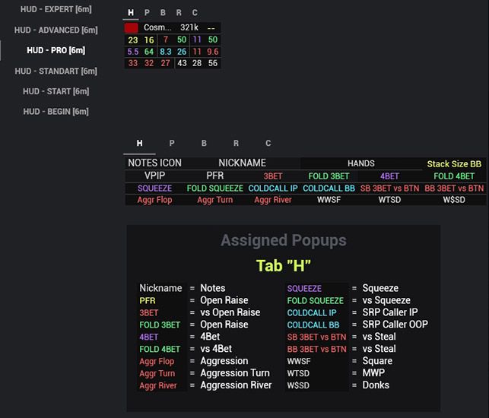Image resolution: width=489 pixels, height=418 pixels.
Task: Click SQUEEZE label in Assigned Popups
Action: 304,288
